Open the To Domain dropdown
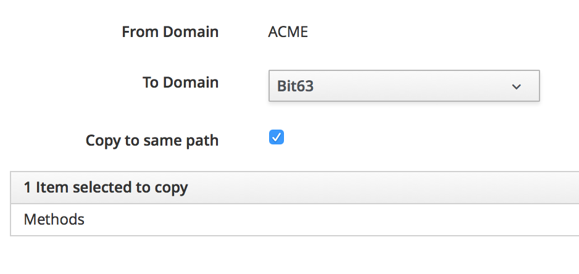 [x=404, y=86]
